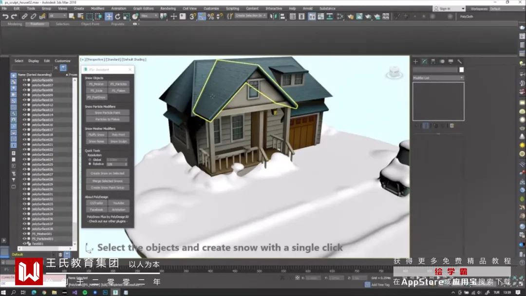The image size is (526, 296).
Task: Pick the Select Object tool
Action: pyautogui.click(x=72, y=16)
